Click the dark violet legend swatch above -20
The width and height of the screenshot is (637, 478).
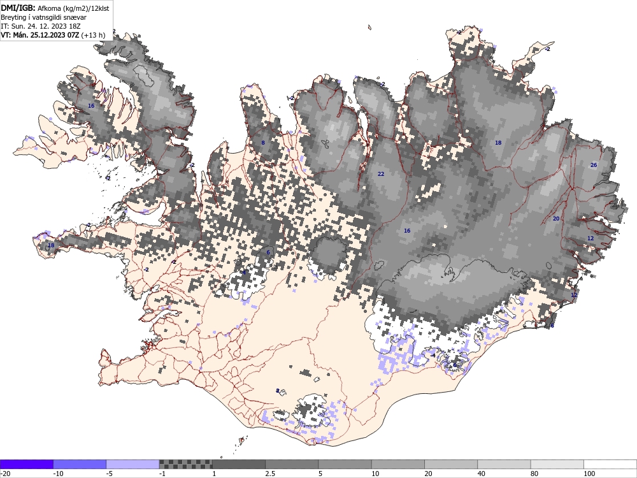click(x=26, y=464)
